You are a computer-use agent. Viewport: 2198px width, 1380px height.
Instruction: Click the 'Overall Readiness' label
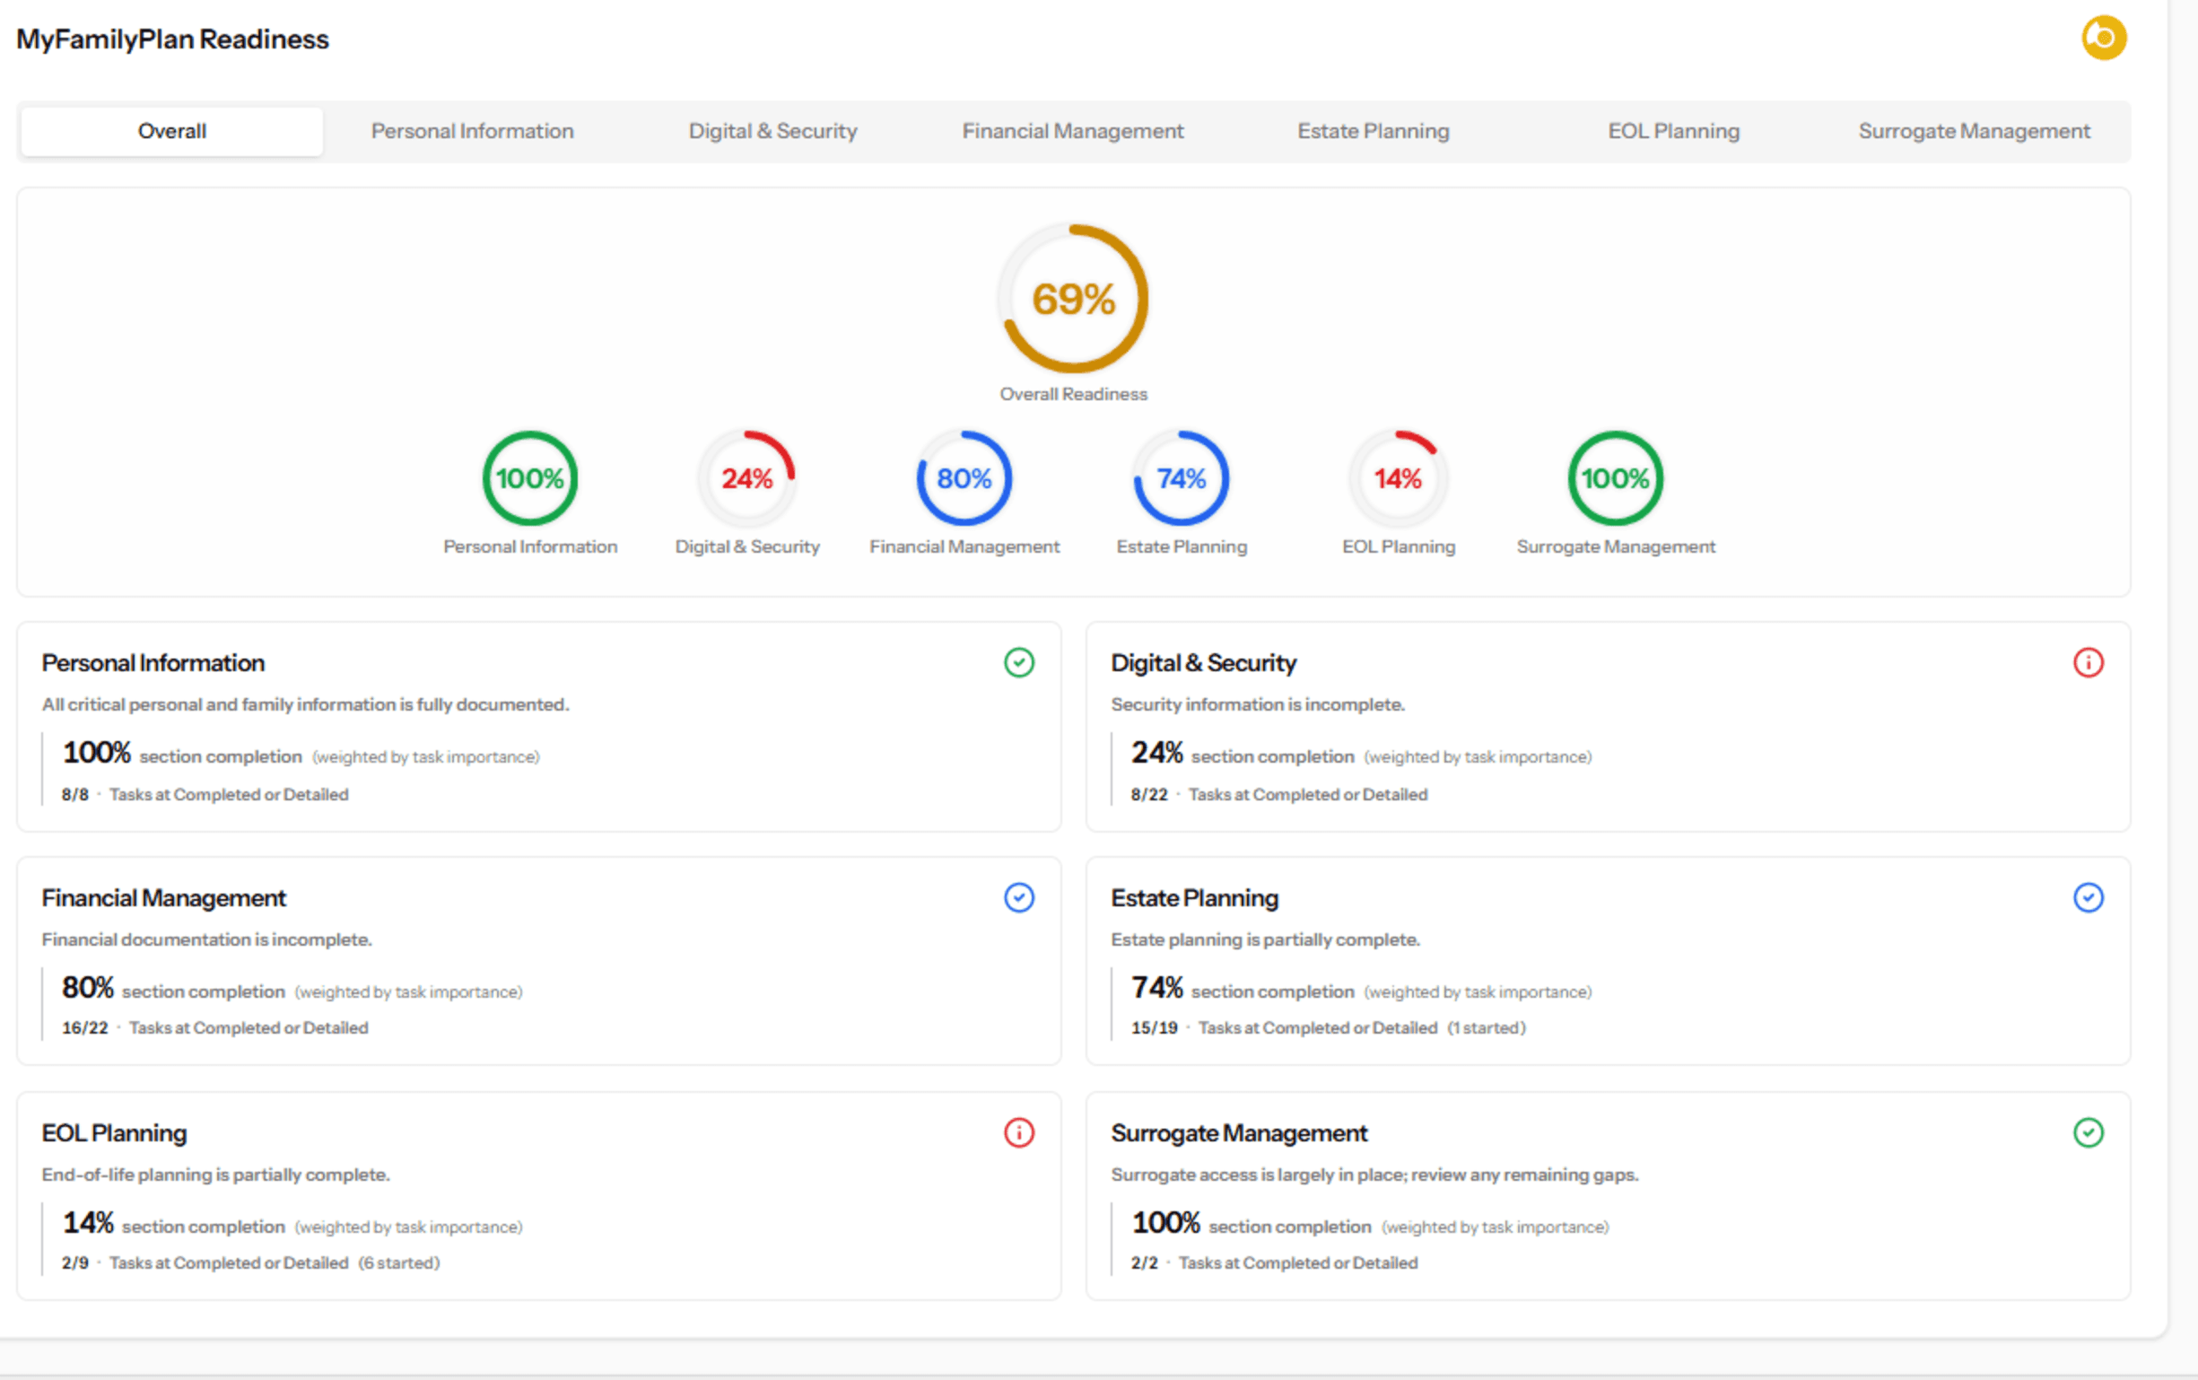1073,394
